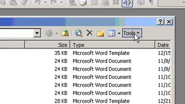The height and width of the screenshot is (104, 185).
Task: Click Microsoft Word Template in 28 KB row
Action: (x=101, y=101)
